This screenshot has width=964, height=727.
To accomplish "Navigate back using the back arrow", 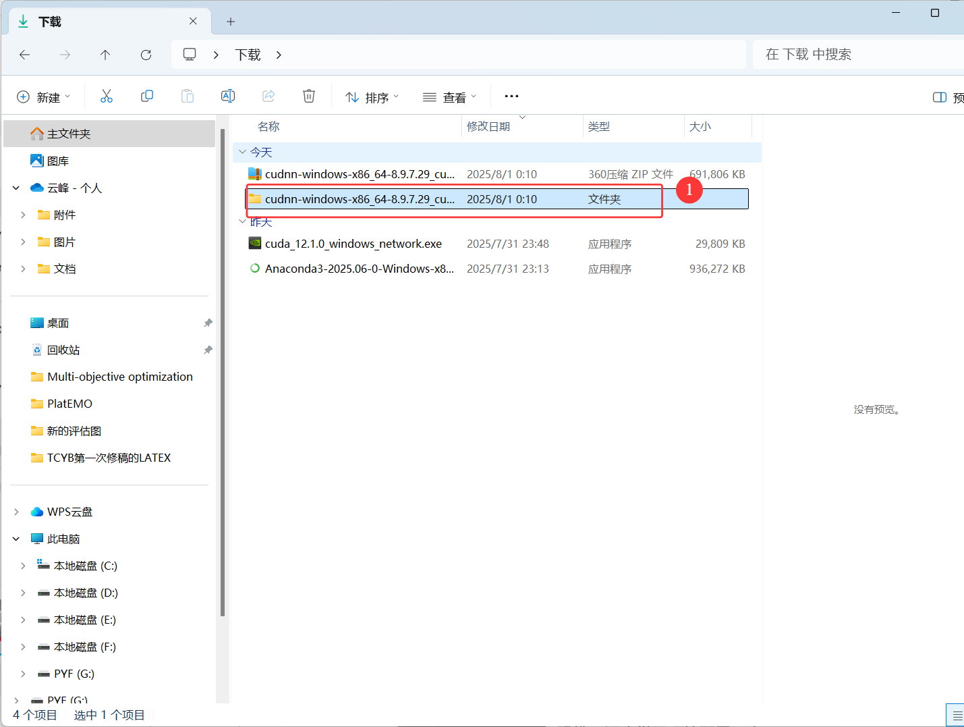I will [25, 55].
